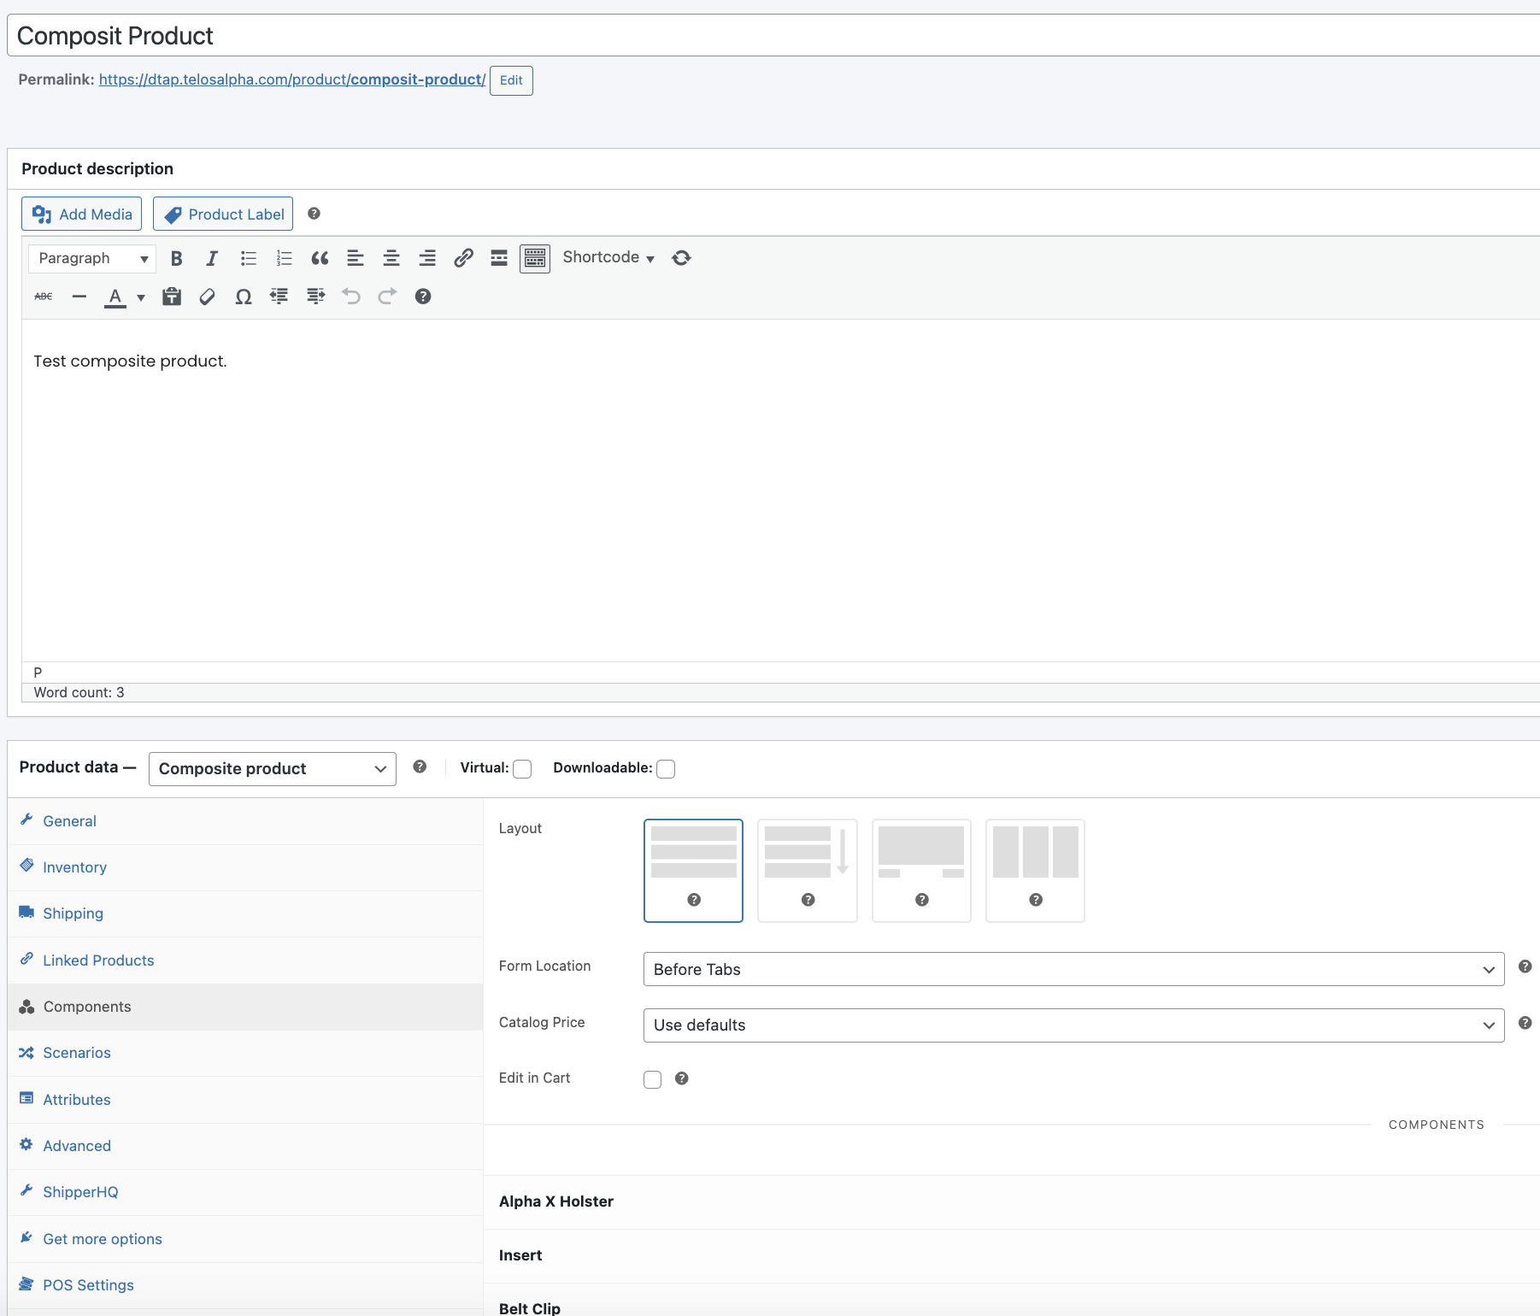Open the Catalog Price dropdown

(1073, 1025)
